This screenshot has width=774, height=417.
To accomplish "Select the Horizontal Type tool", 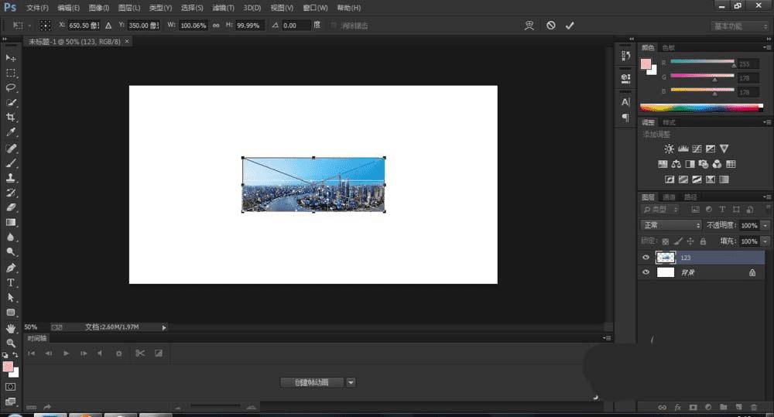I will [x=11, y=282].
